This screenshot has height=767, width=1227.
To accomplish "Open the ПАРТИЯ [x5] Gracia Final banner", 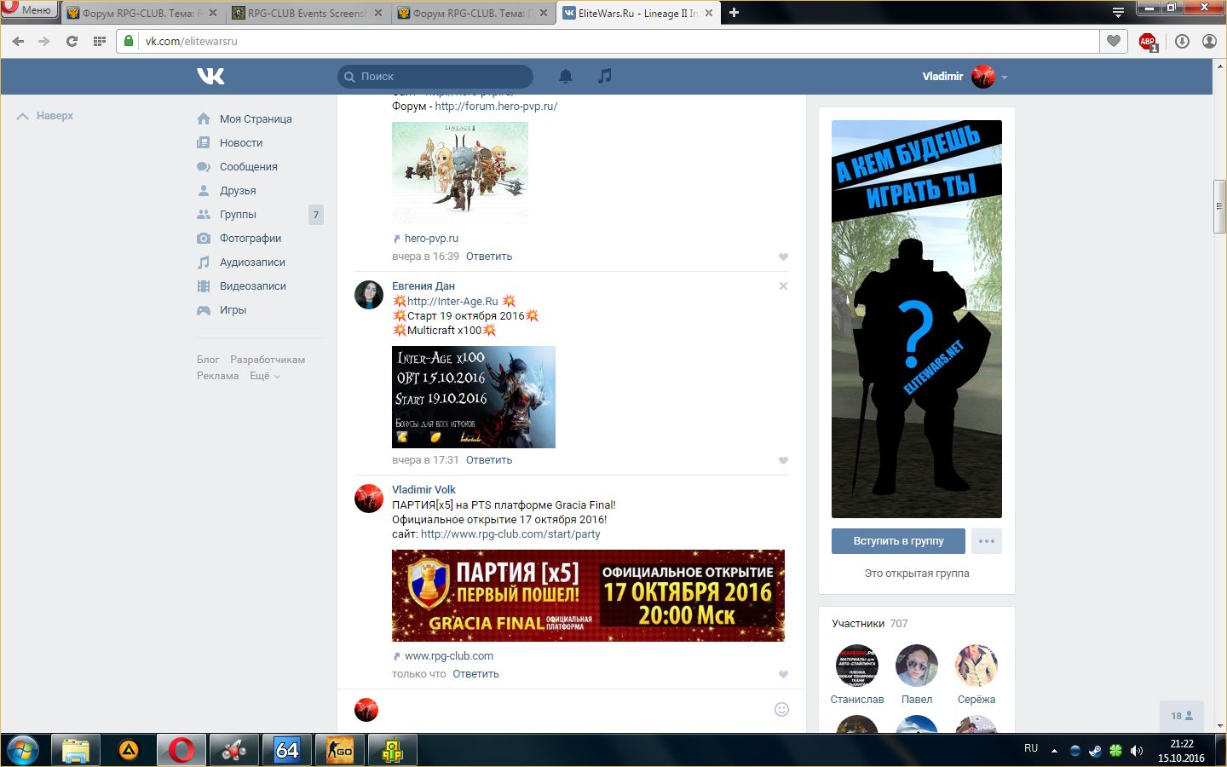I will click(x=588, y=596).
